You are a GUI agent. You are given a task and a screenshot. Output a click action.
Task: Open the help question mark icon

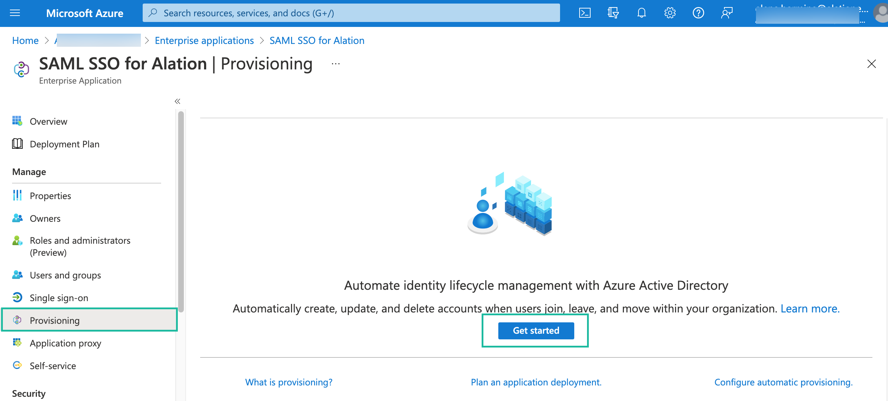698,13
